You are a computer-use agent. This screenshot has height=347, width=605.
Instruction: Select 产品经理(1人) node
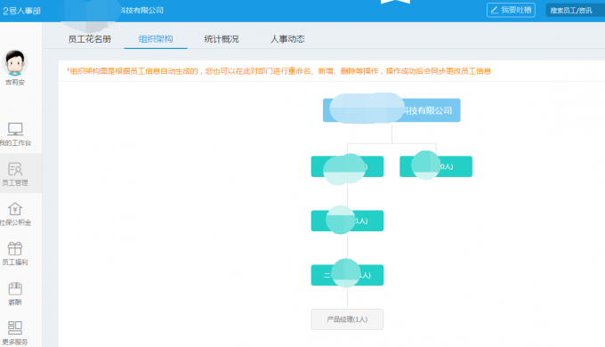(x=347, y=319)
